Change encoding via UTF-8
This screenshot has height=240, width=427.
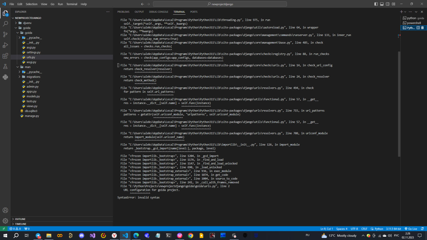(354, 229)
